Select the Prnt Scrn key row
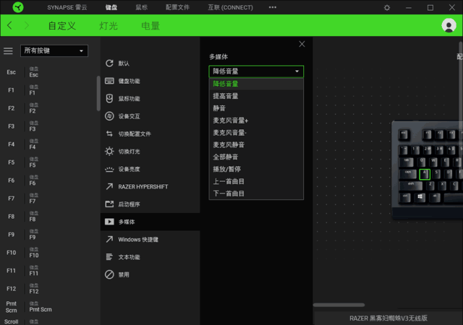Screen dimensions: 463x325 coord(48,307)
